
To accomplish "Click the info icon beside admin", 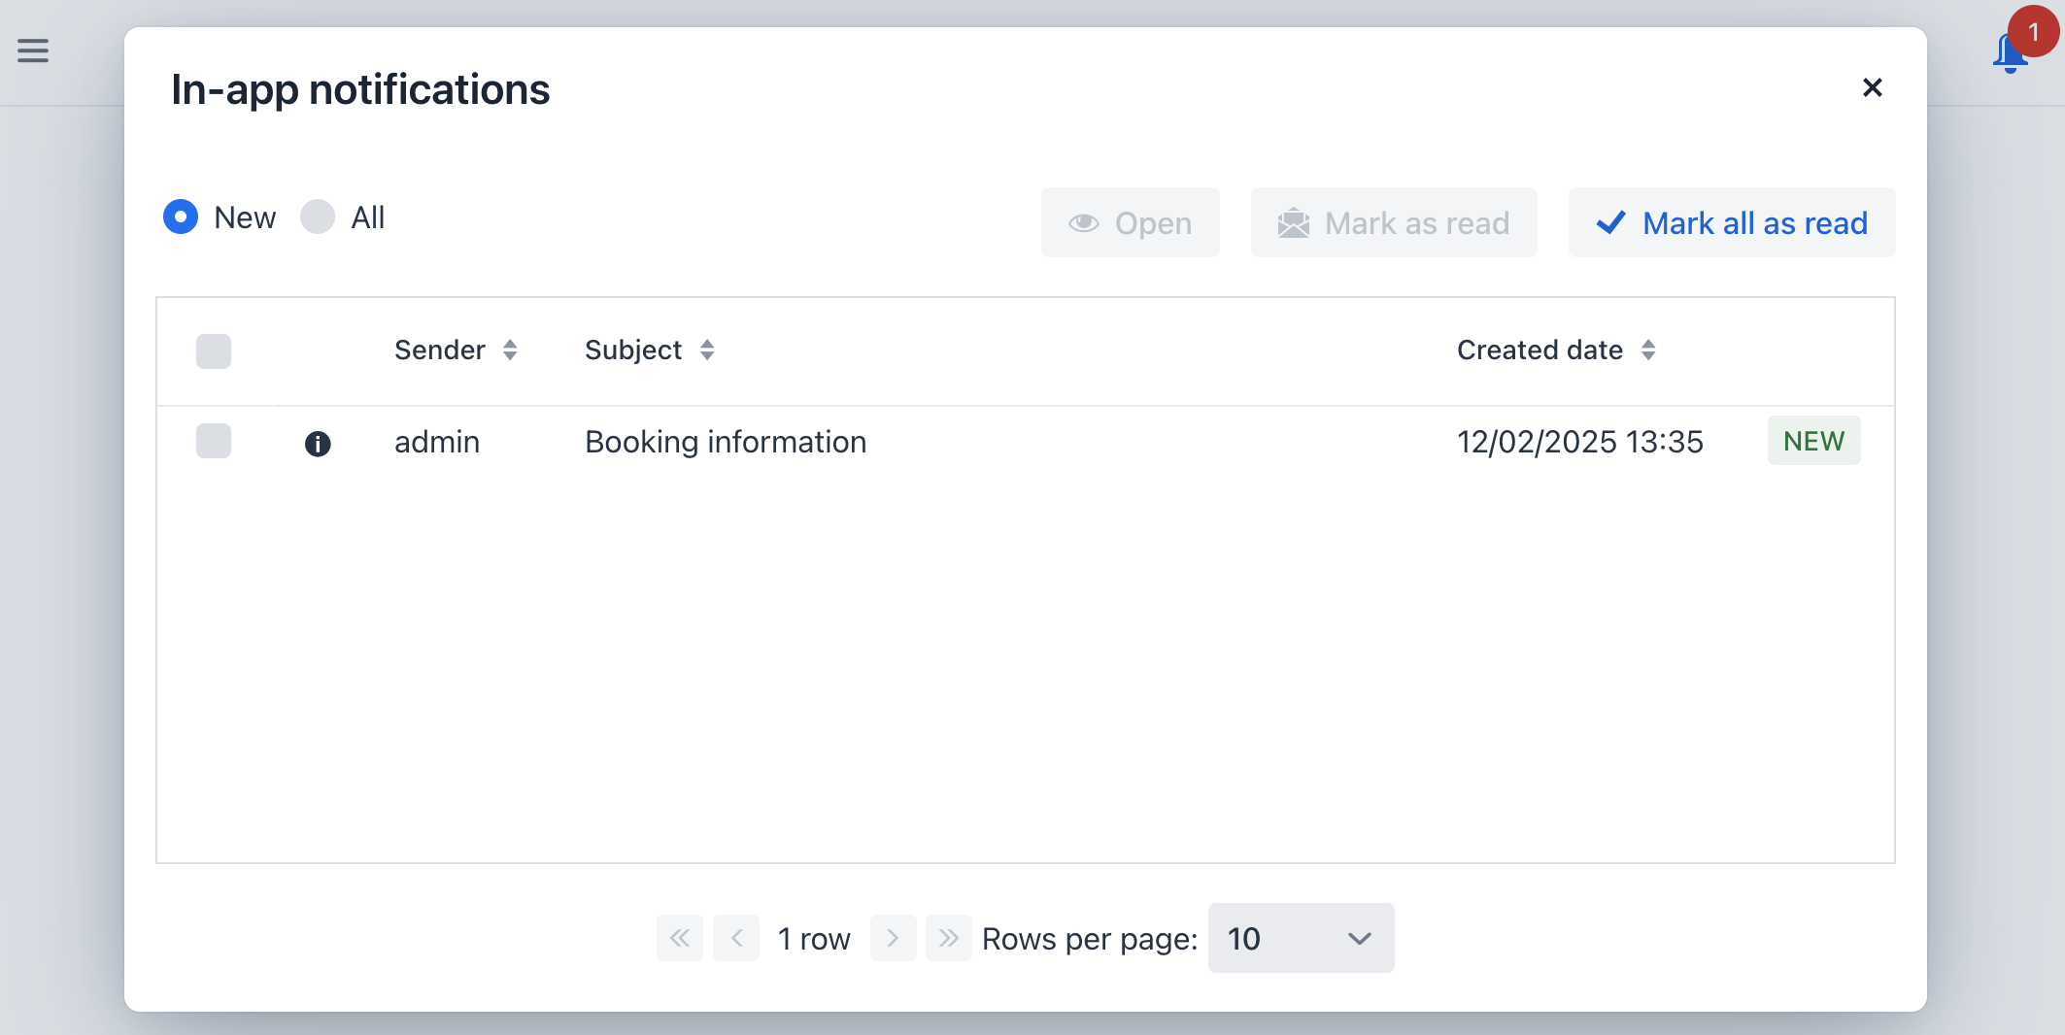I will coord(318,444).
